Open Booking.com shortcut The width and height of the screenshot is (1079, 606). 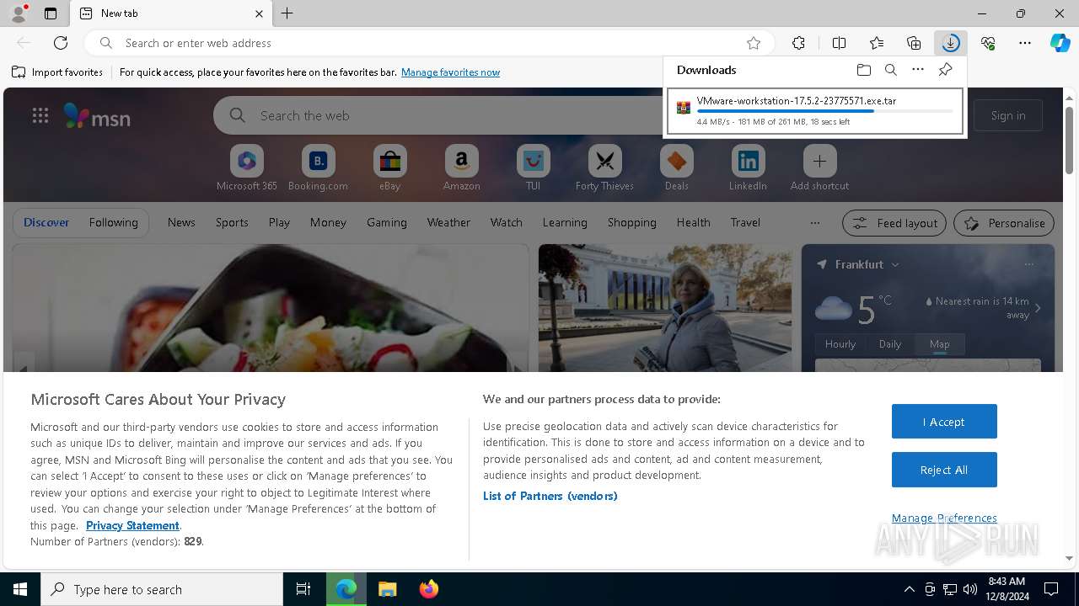coord(318,168)
